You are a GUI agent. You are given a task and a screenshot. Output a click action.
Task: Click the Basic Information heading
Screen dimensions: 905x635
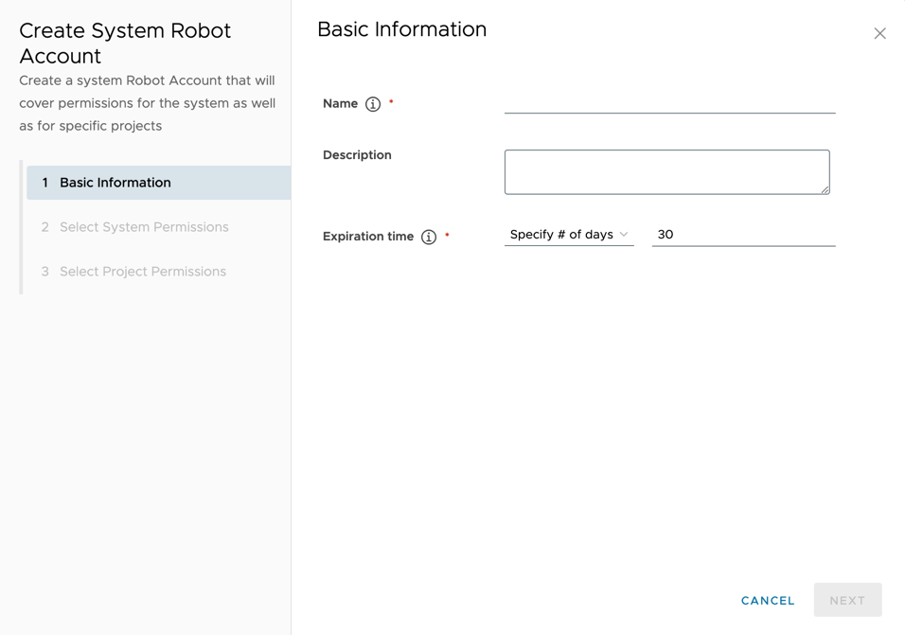pos(401,29)
